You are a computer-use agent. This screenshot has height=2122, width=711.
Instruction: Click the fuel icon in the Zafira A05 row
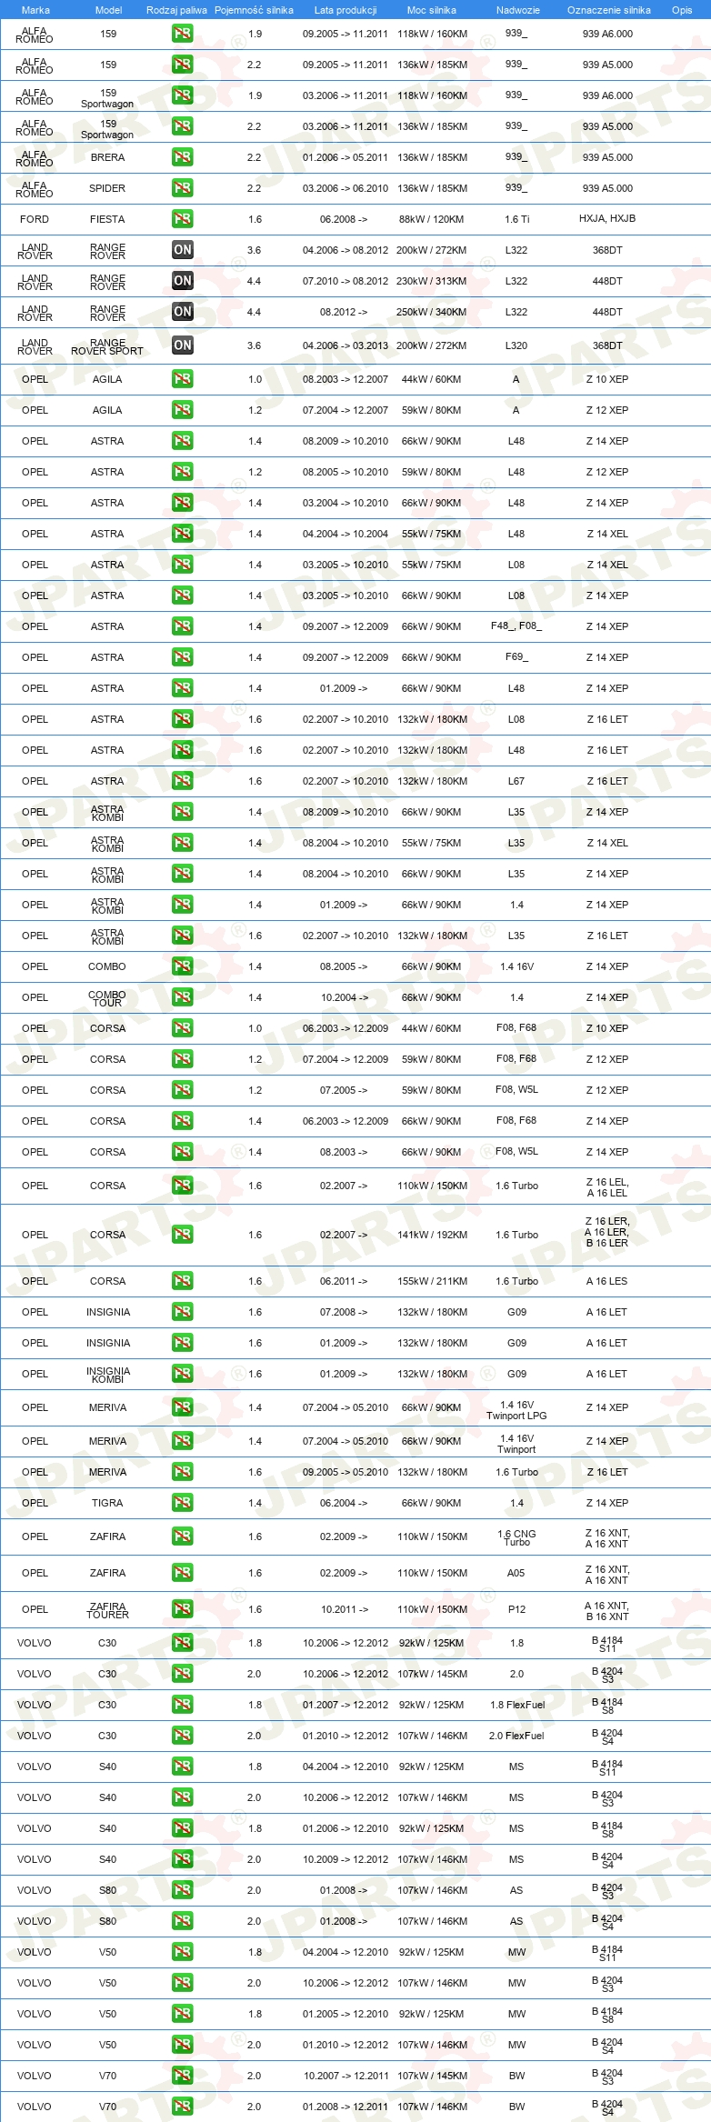pos(182,1573)
